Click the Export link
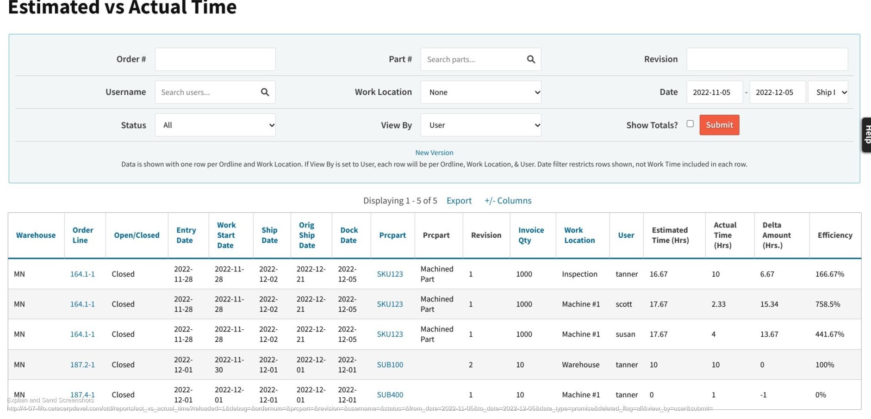 (x=459, y=201)
